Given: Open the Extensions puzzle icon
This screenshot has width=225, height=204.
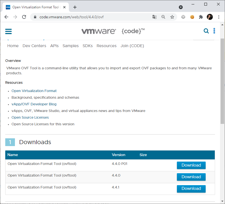Looking at the screenshot, I should point(201,17).
